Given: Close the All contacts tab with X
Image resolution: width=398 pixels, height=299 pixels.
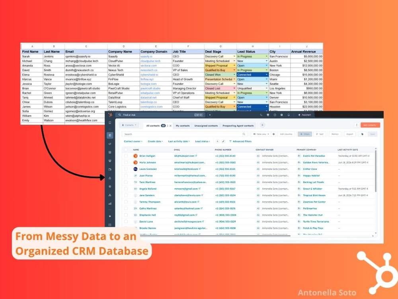Looking at the screenshot, I should click(x=170, y=126).
